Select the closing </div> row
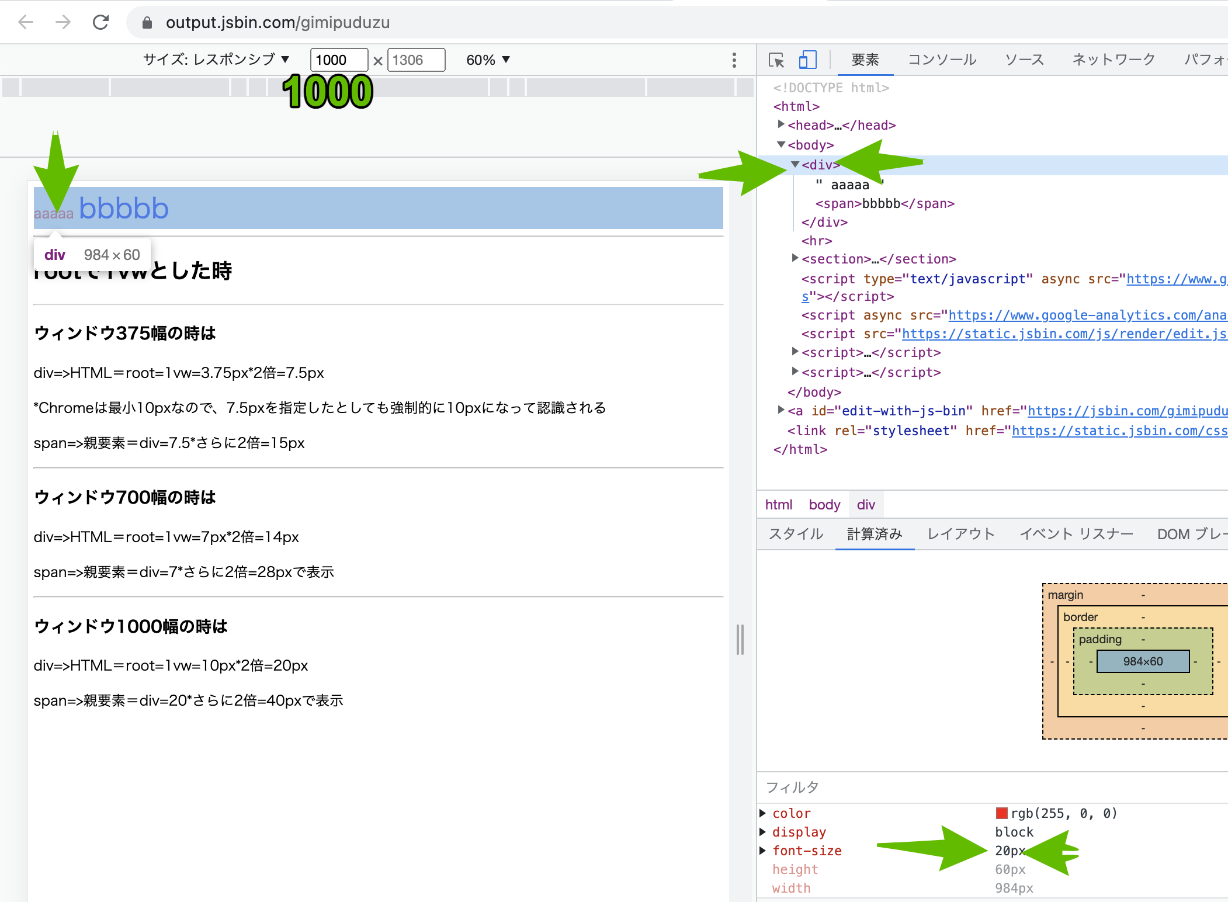Screen dimensions: 1228x902 pyautogui.click(x=824, y=222)
